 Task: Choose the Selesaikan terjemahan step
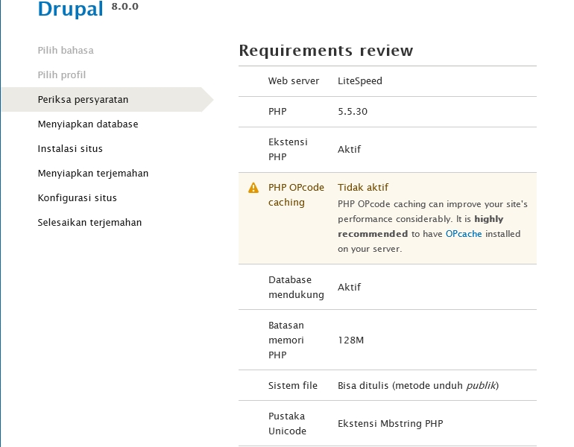tap(89, 223)
